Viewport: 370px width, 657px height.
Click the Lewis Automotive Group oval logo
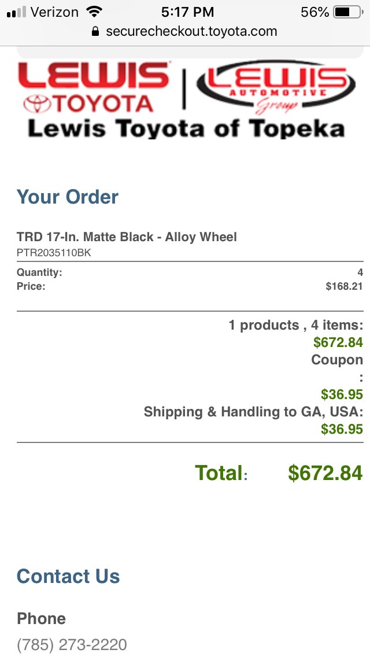tap(276, 87)
